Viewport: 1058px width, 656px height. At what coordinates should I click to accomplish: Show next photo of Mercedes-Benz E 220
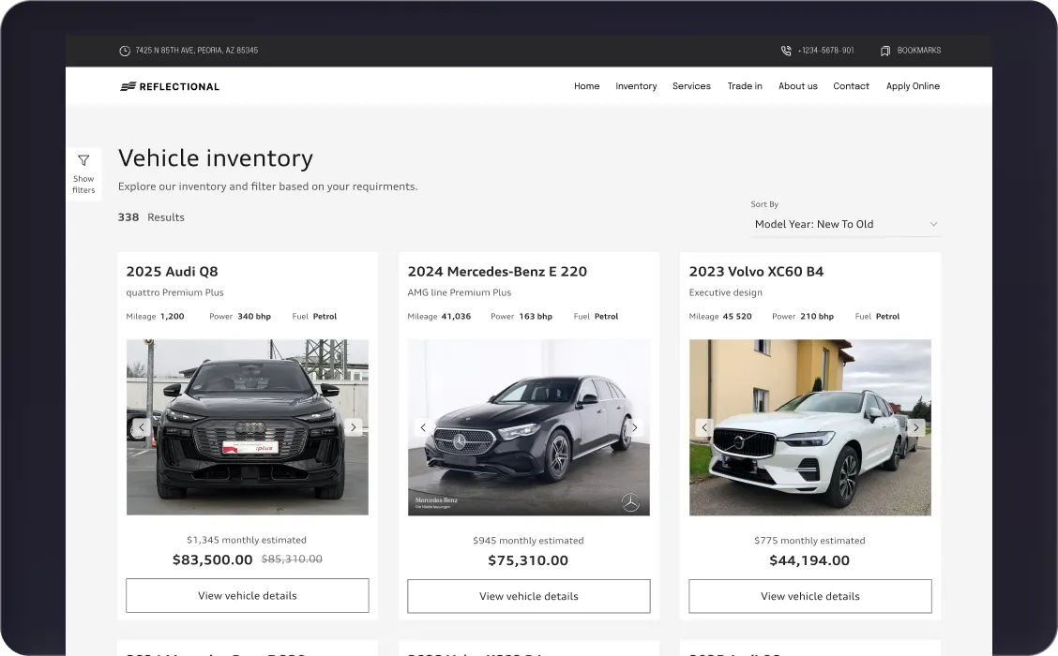634,427
